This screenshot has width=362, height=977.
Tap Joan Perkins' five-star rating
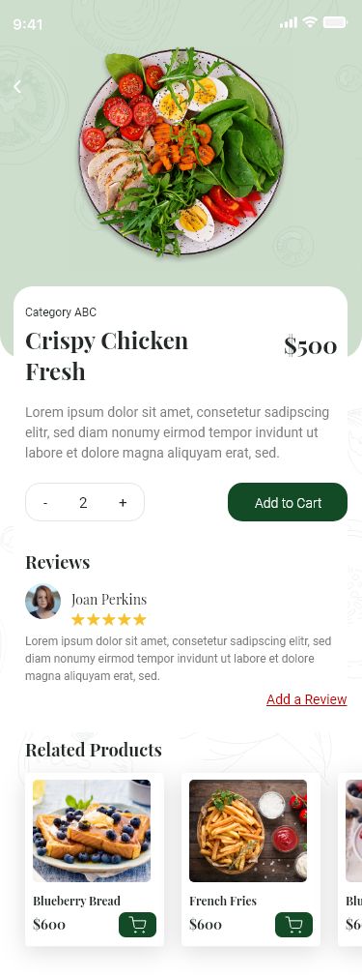[109, 619]
